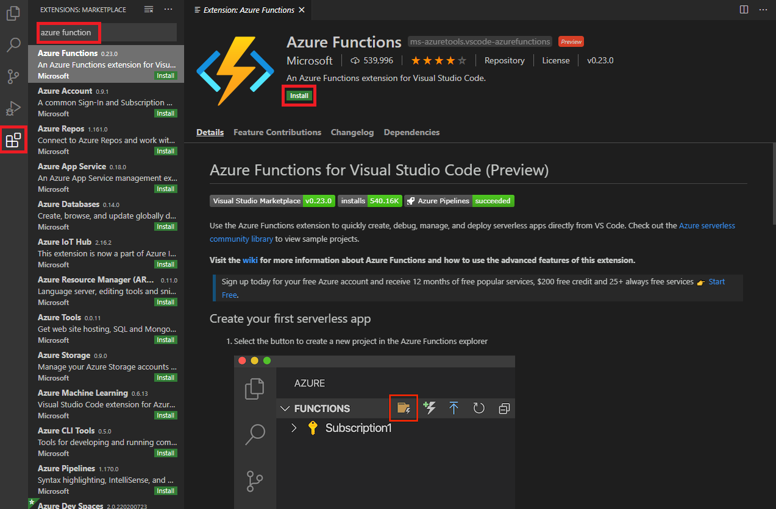Follow the wiki link in the description
776x509 pixels.
point(250,260)
